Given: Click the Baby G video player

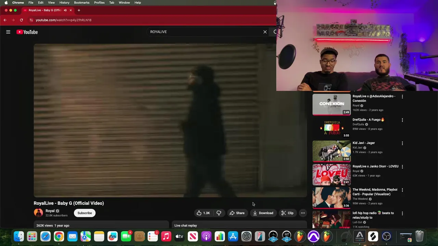Looking at the screenshot, I should (x=170, y=120).
